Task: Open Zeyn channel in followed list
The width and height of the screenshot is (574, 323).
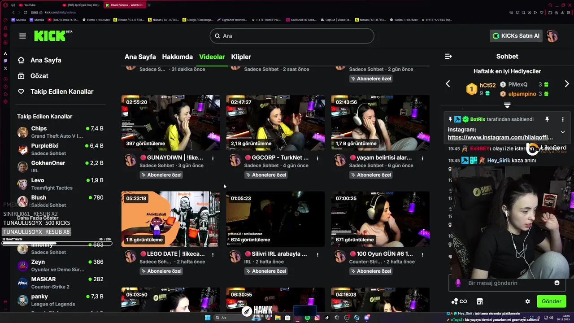Action: tap(61, 266)
